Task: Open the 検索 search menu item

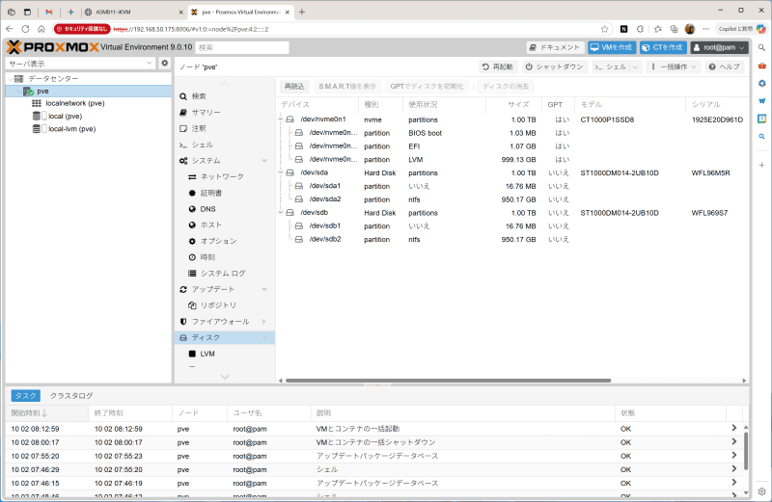Action: point(199,96)
